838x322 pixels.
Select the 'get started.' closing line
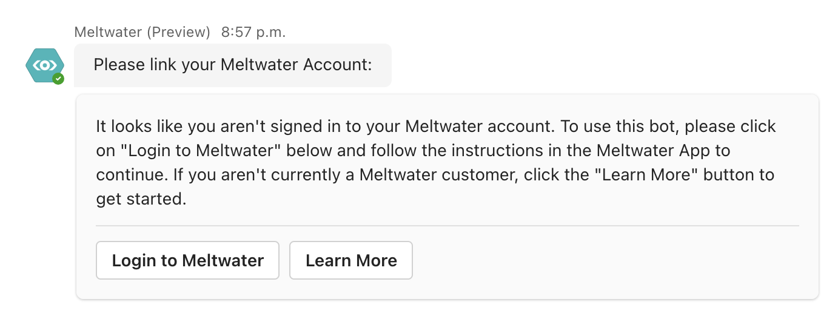141,199
